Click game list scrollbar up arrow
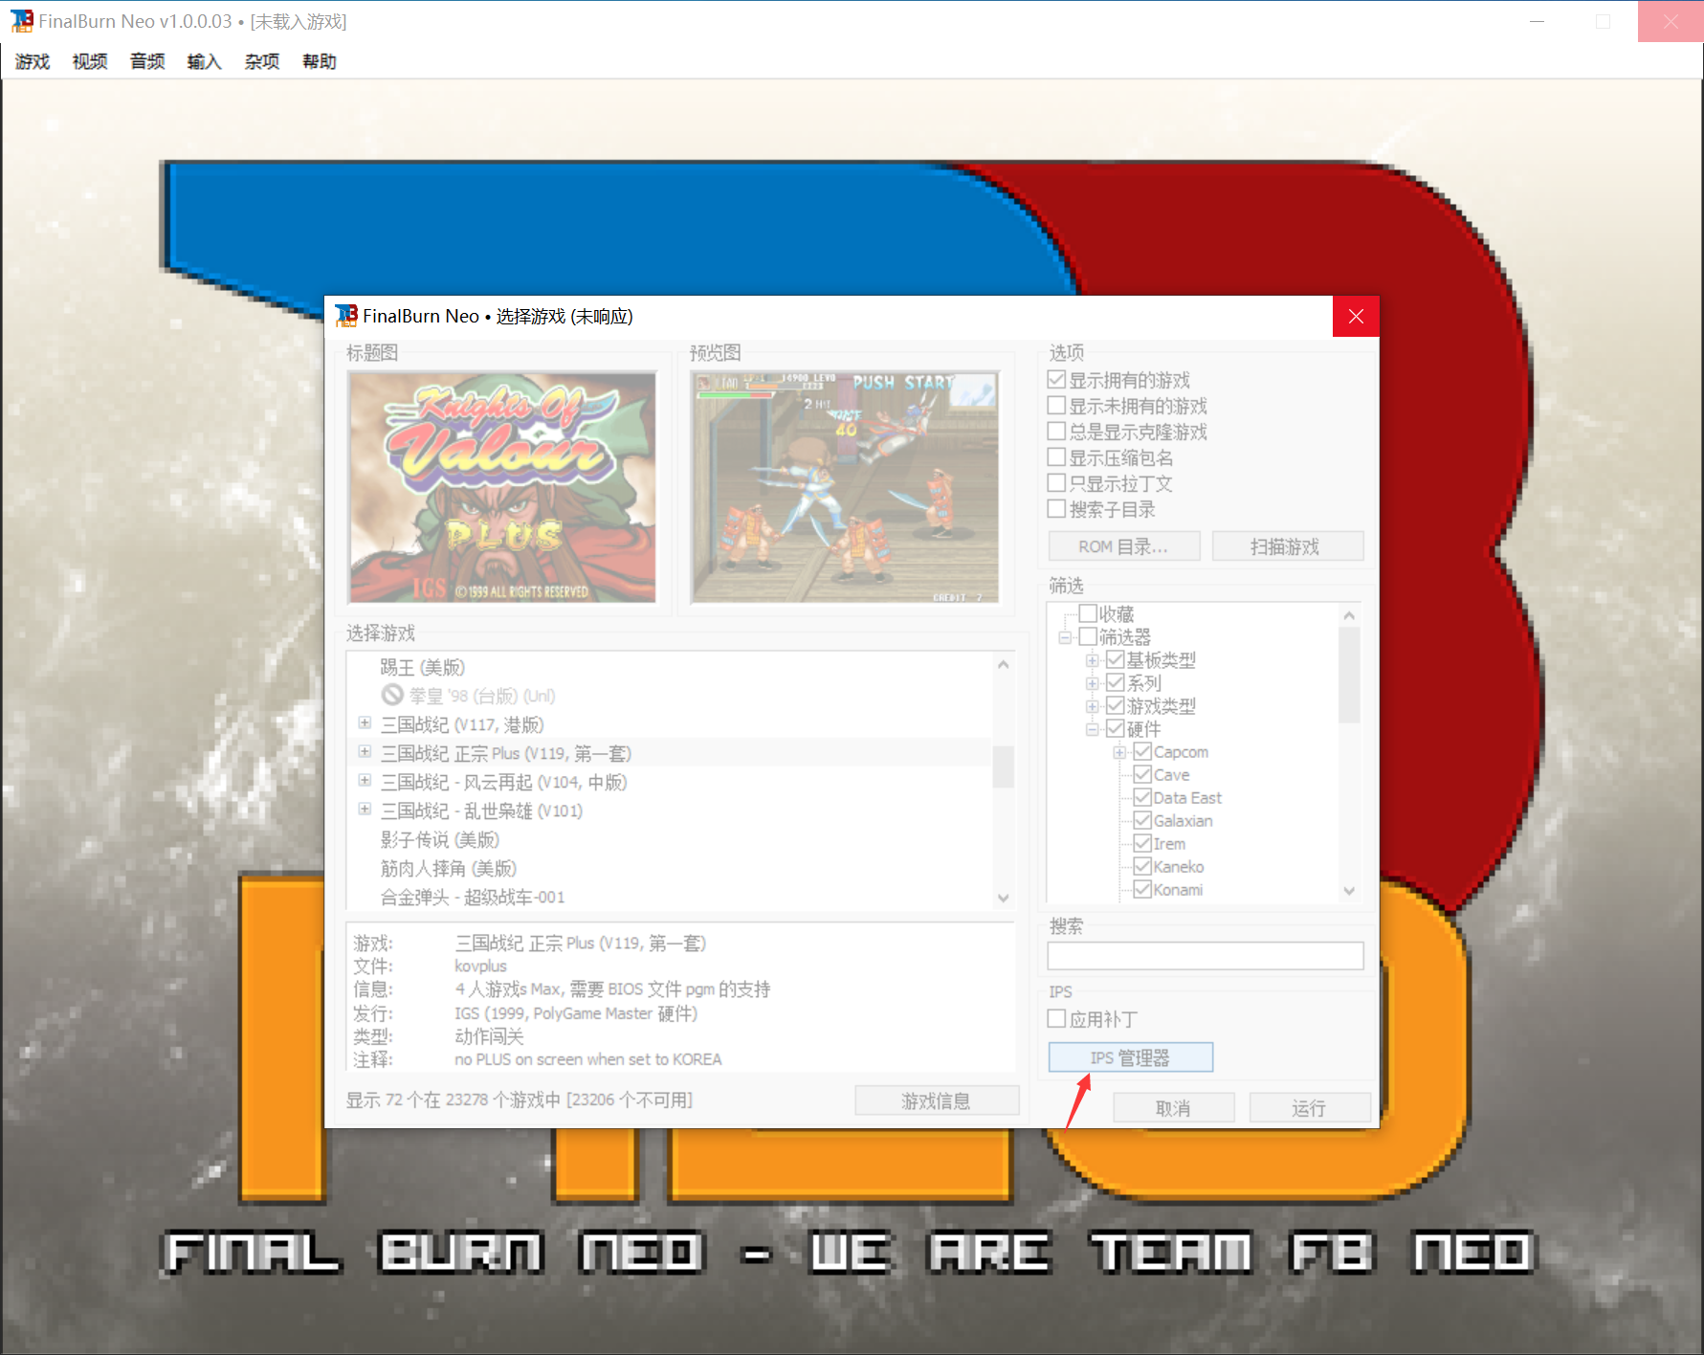This screenshot has height=1355, width=1704. tap(1003, 664)
